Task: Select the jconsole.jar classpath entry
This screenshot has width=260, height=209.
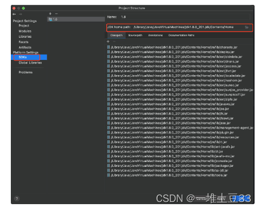Action: 170,161
